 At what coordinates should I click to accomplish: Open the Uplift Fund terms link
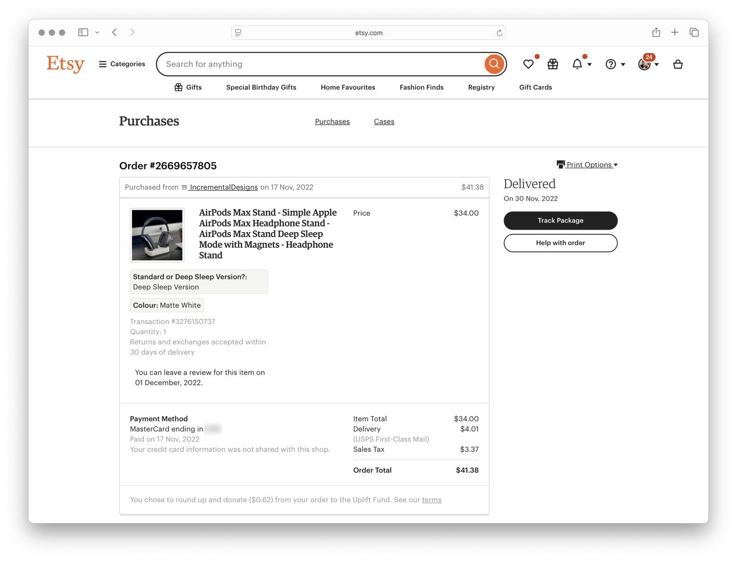tap(432, 500)
